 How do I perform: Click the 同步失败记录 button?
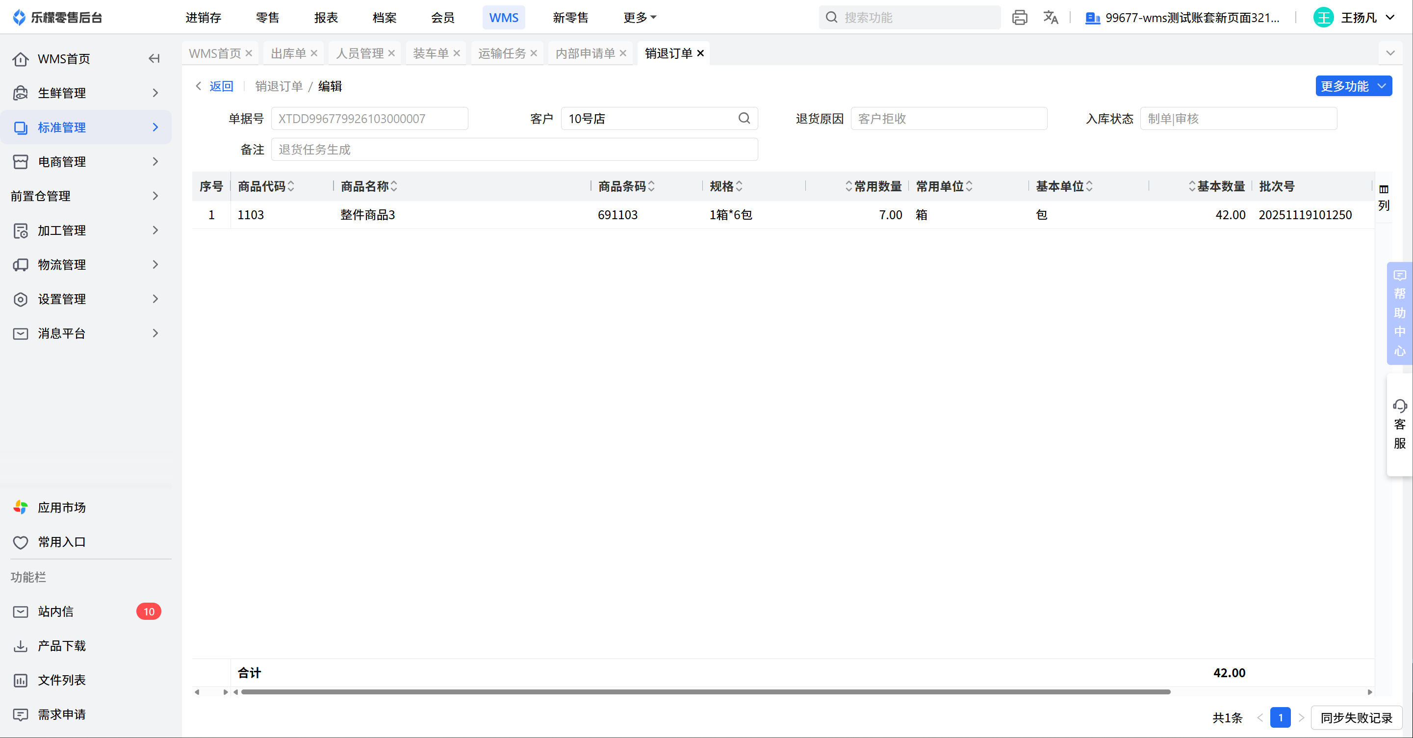(1356, 718)
